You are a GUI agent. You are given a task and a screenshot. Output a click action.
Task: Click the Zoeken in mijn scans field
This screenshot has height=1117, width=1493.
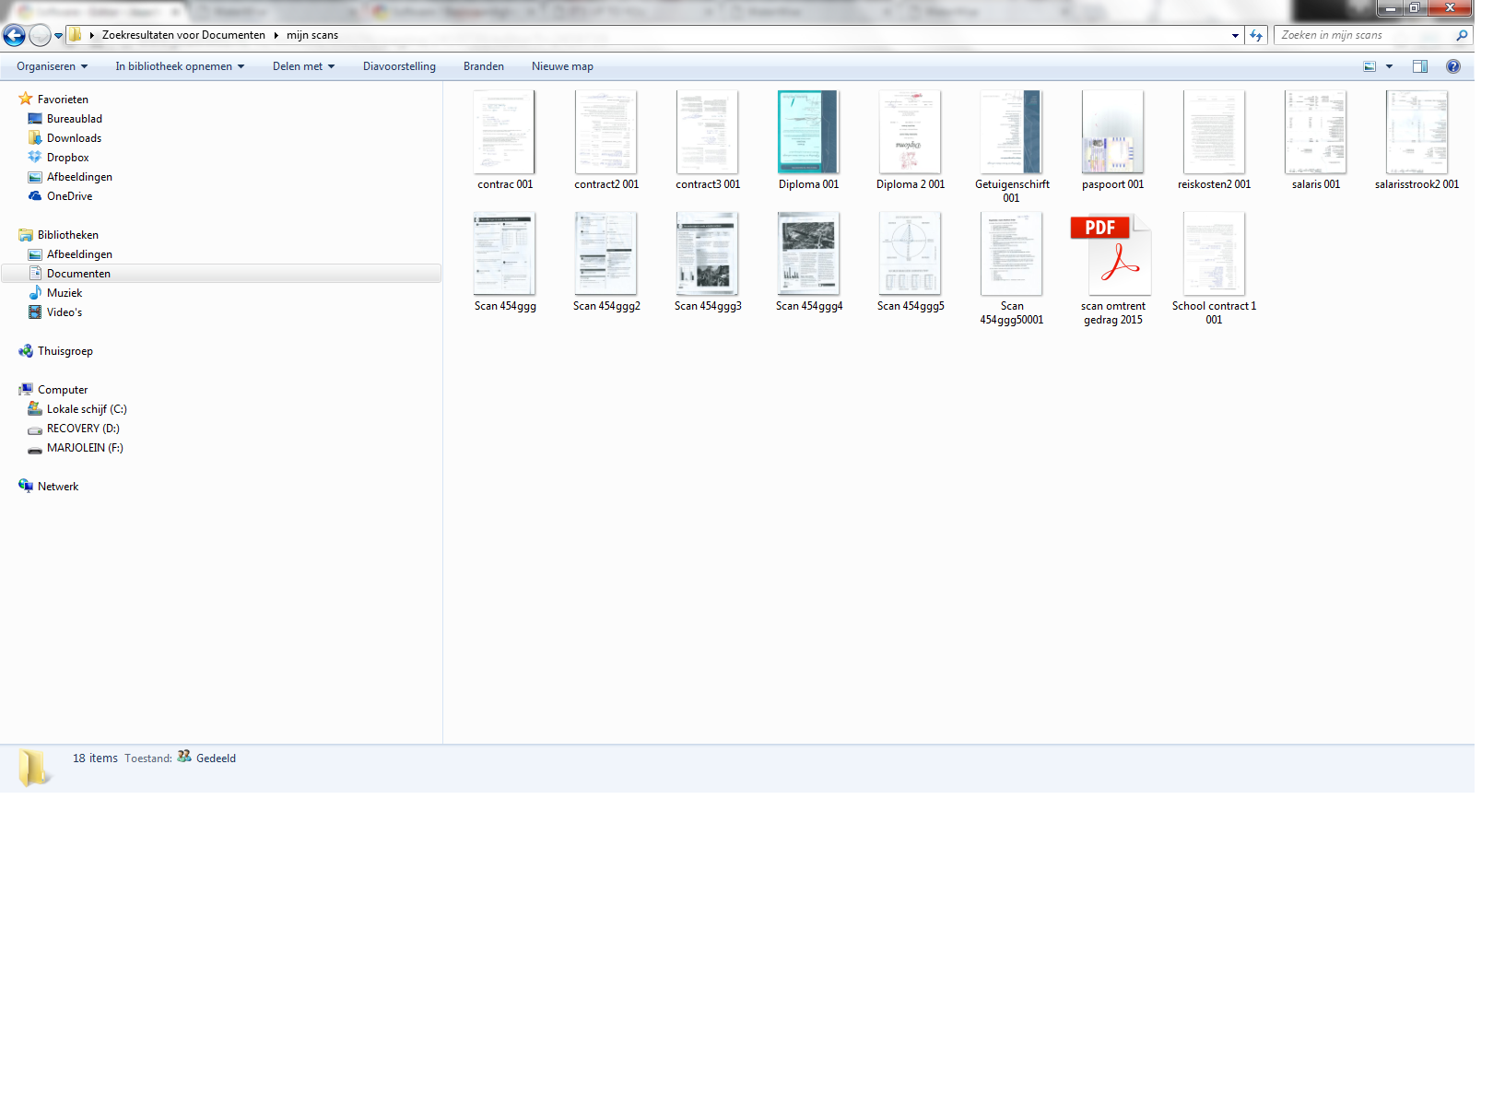(1364, 35)
